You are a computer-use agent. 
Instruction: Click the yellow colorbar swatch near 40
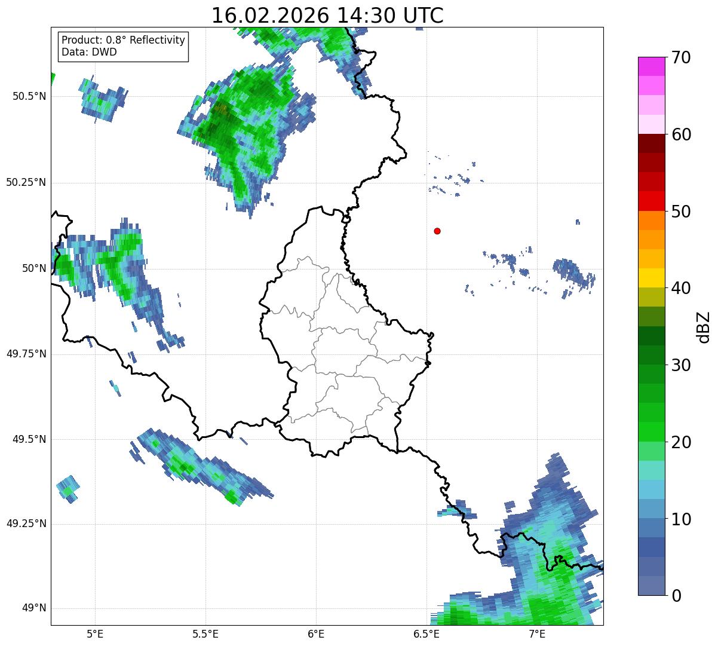tap(652, 278)
